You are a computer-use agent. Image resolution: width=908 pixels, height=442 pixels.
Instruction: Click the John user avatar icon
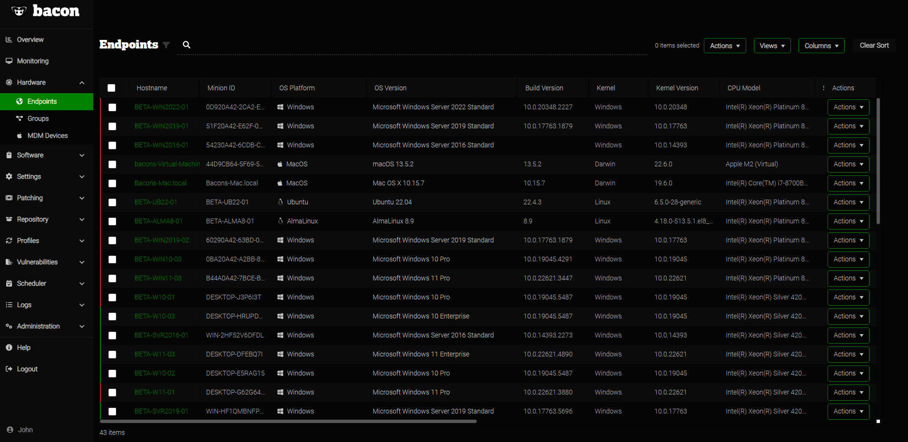click(x=10, y=430)
